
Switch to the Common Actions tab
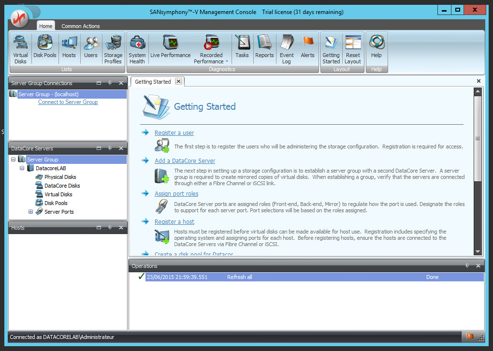(81, 26)
